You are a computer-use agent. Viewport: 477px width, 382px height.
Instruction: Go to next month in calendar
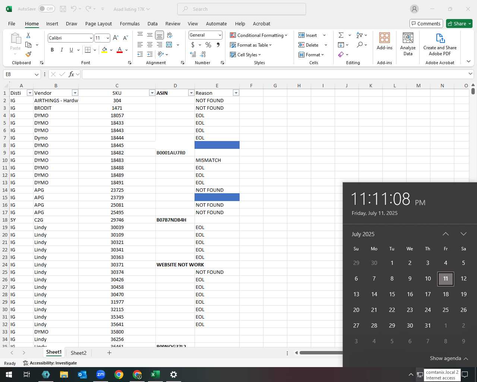(464, 234)
